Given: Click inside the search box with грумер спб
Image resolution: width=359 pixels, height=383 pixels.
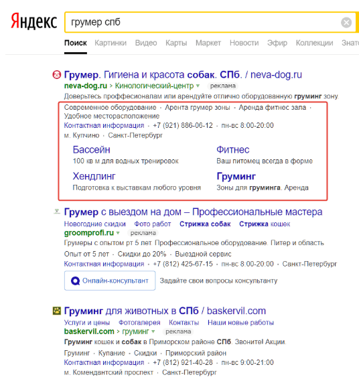Looking at the screenshot, I should point(203,22).
